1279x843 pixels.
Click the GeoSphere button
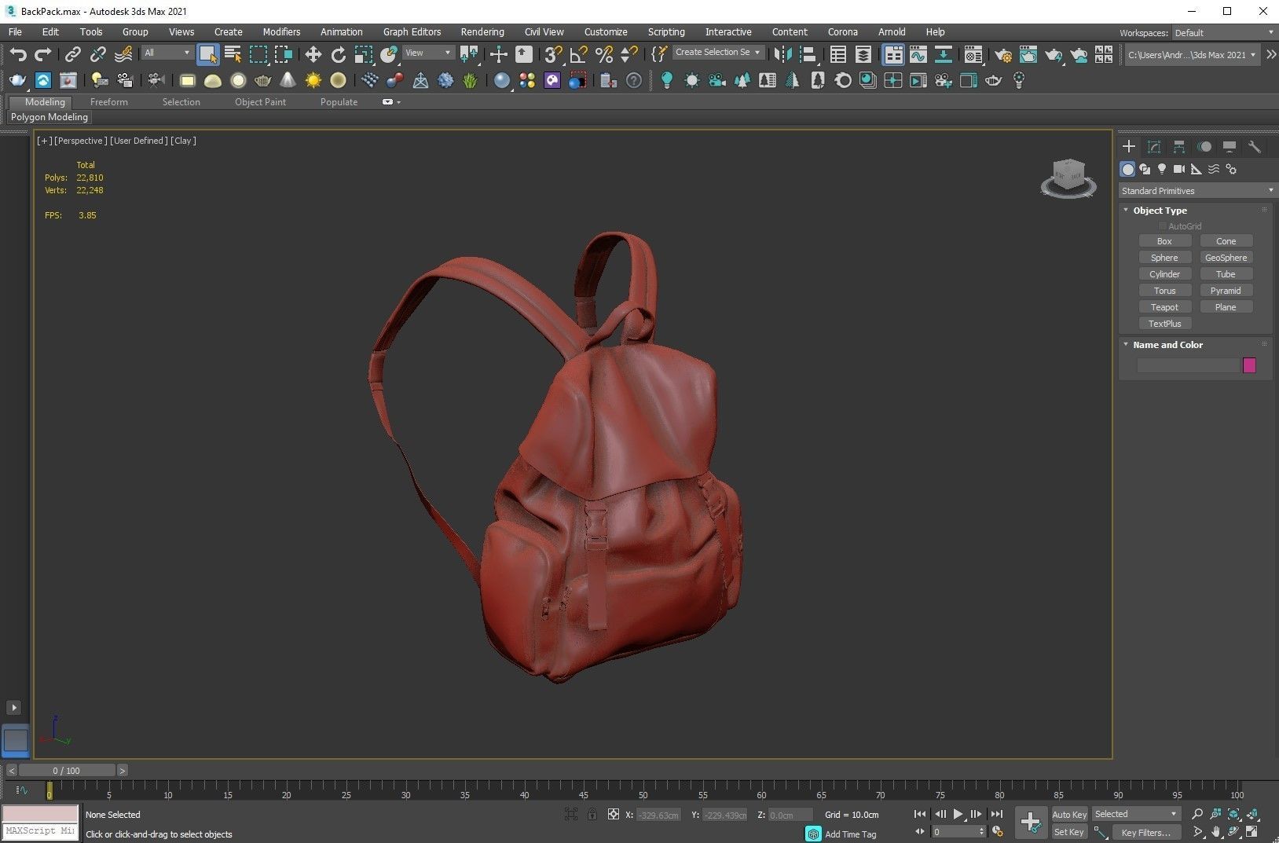(x=1226, y=258)
